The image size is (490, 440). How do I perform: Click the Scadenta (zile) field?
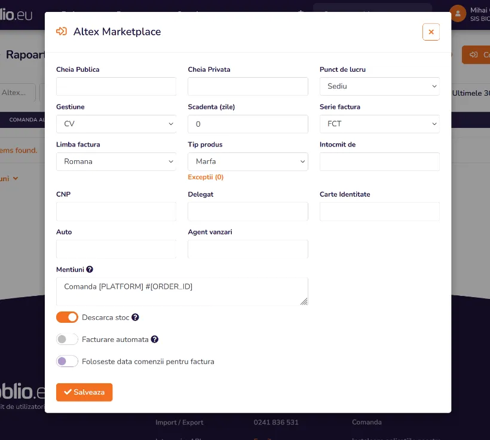(x=247, y=124)
